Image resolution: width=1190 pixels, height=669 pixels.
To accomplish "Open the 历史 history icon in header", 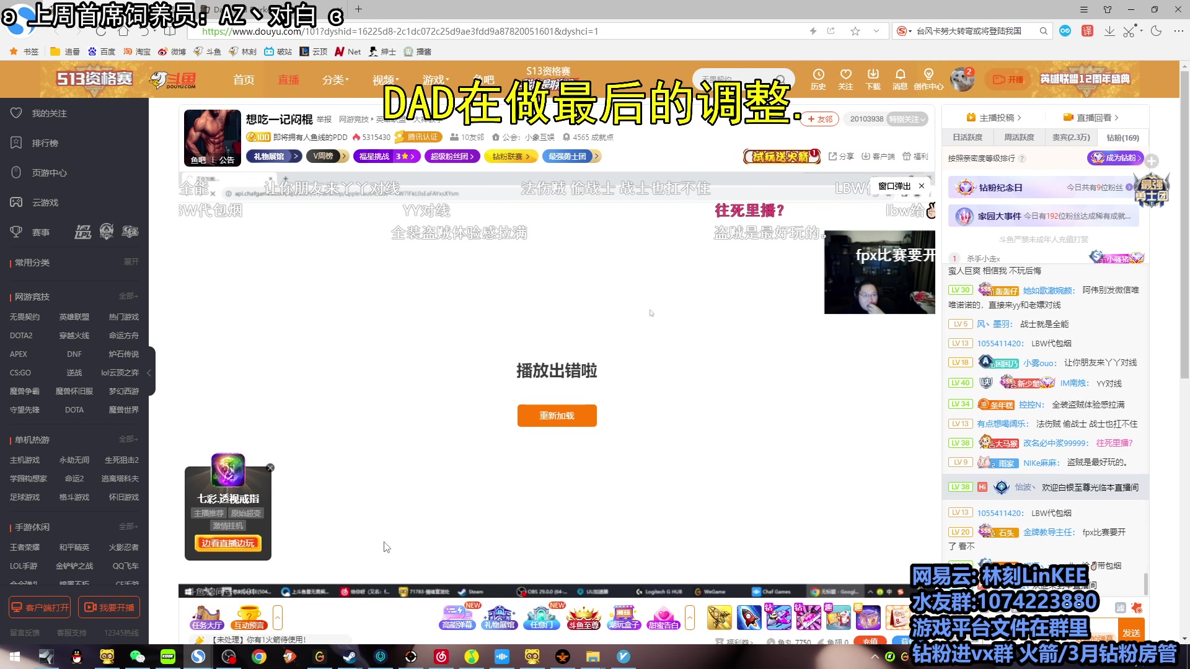I will pyautogui.click(x=818, y=79).
